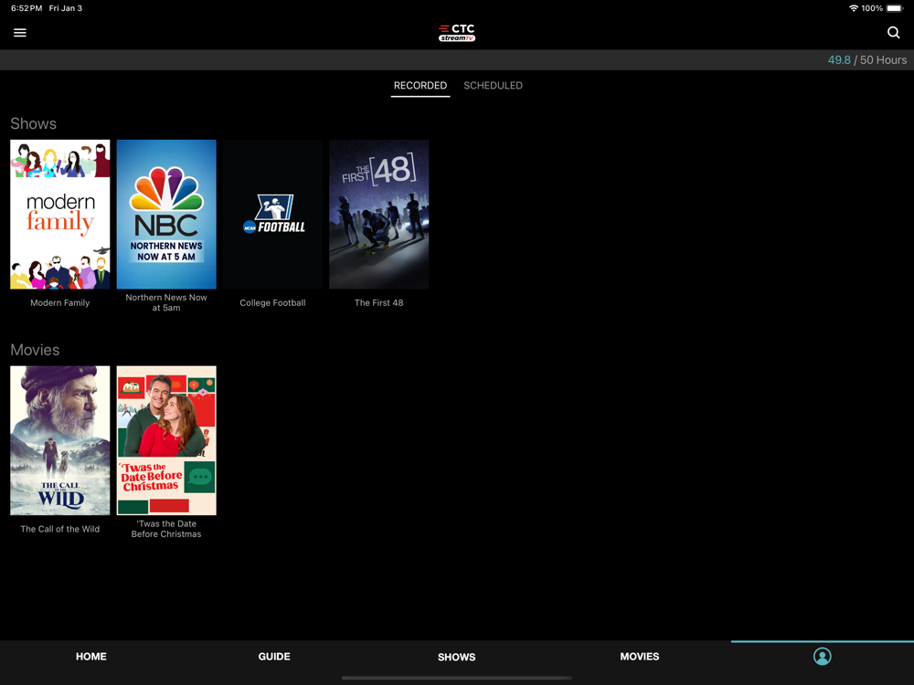The image size is (914, 685).
Task: Select the 'Northern News Now at 5am' title
Action: (166, 302)
